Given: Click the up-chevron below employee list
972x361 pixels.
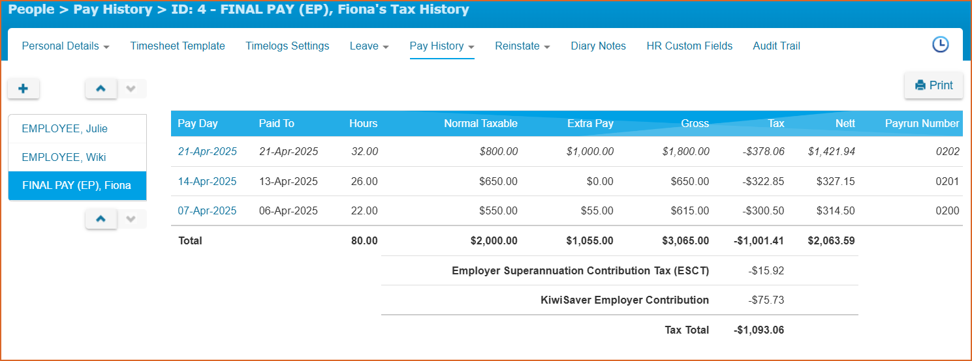Looking at the screenshot, I should pos(101,219).
